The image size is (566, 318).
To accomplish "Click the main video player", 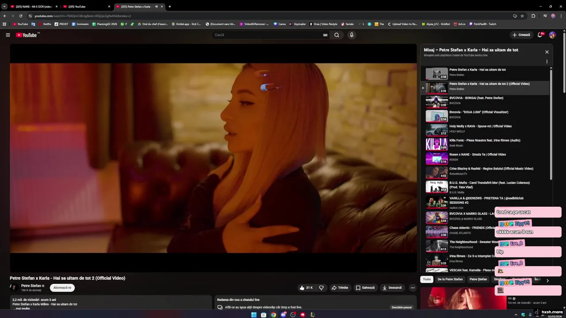I will [213, 158].
